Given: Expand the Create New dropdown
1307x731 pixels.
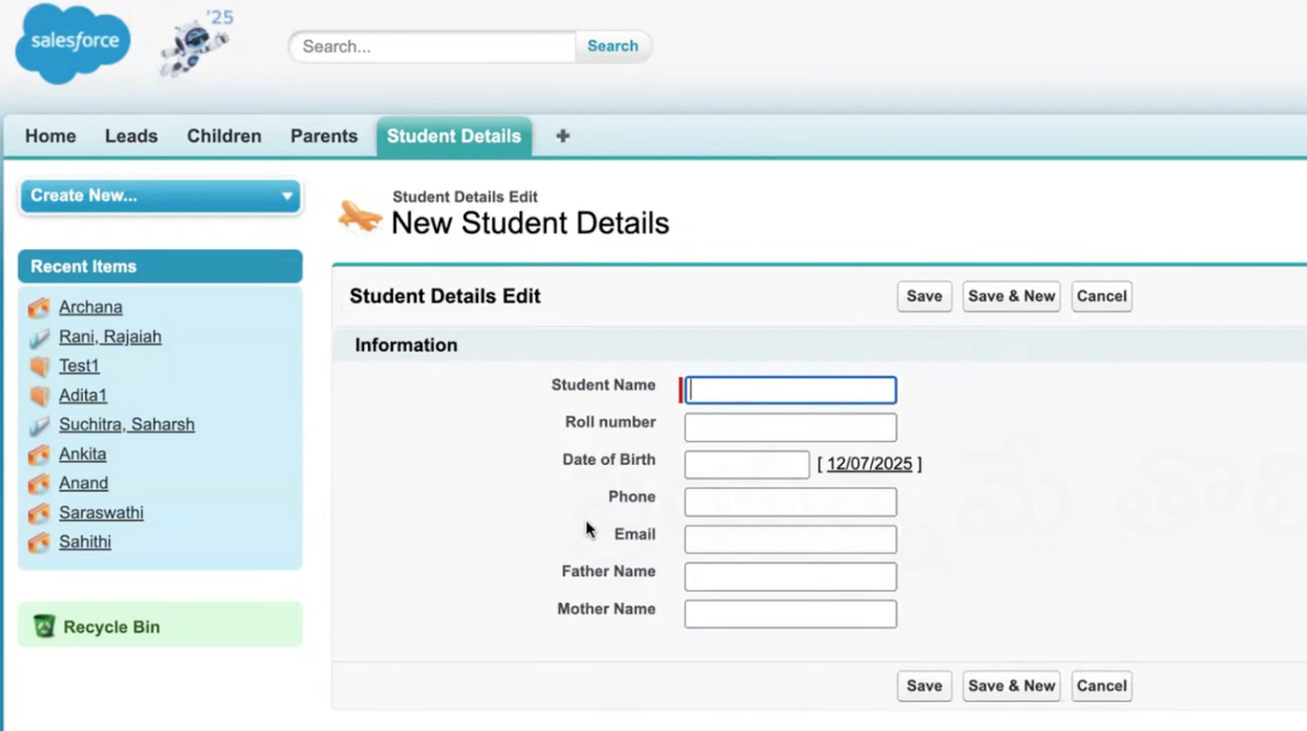Looking at the screenshot, I should (x=287, y=196).
